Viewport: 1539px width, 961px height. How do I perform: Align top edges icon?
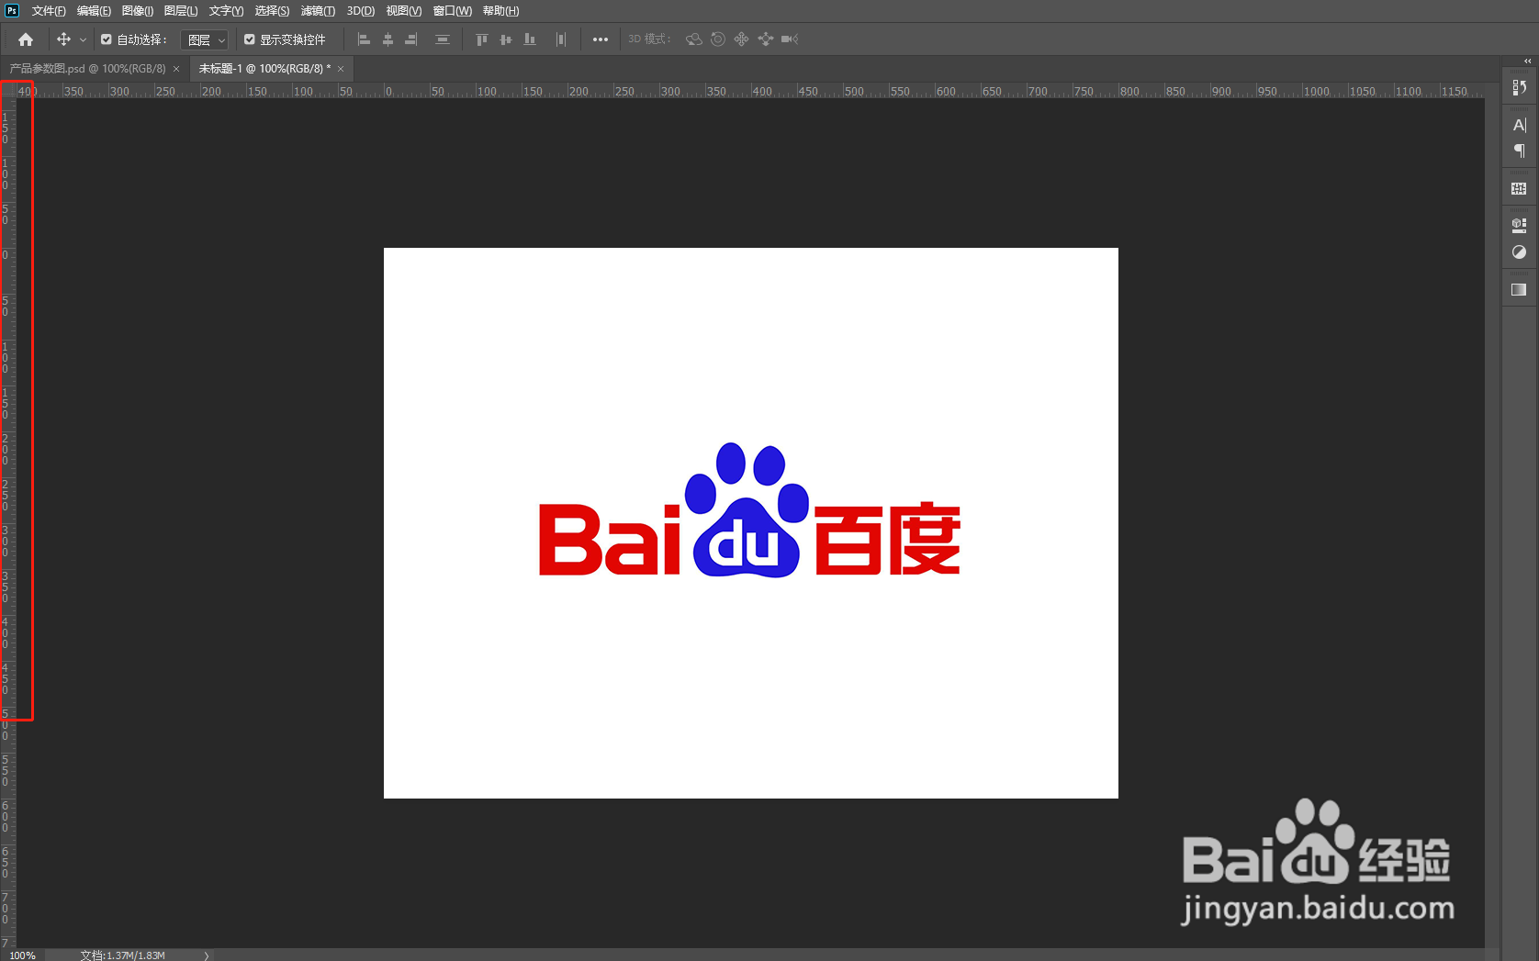(481, 39)
